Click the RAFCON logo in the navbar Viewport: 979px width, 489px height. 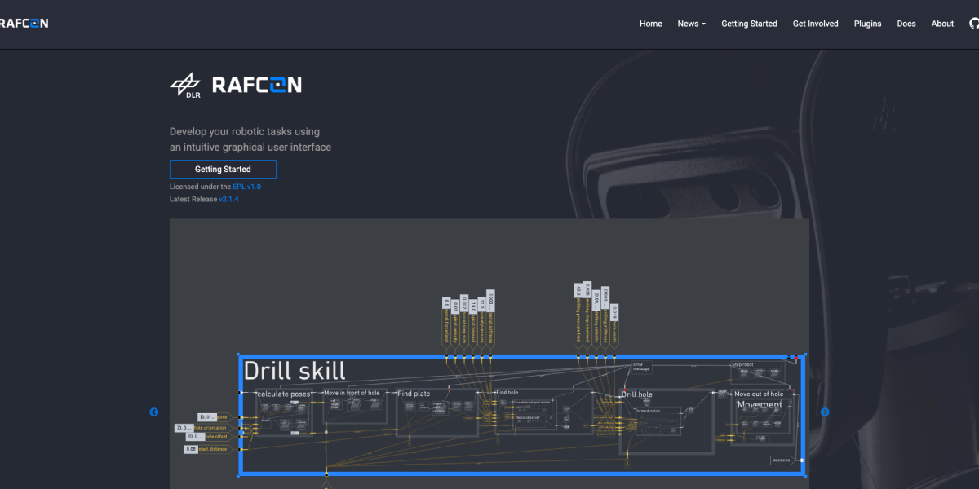pos(24,23)
